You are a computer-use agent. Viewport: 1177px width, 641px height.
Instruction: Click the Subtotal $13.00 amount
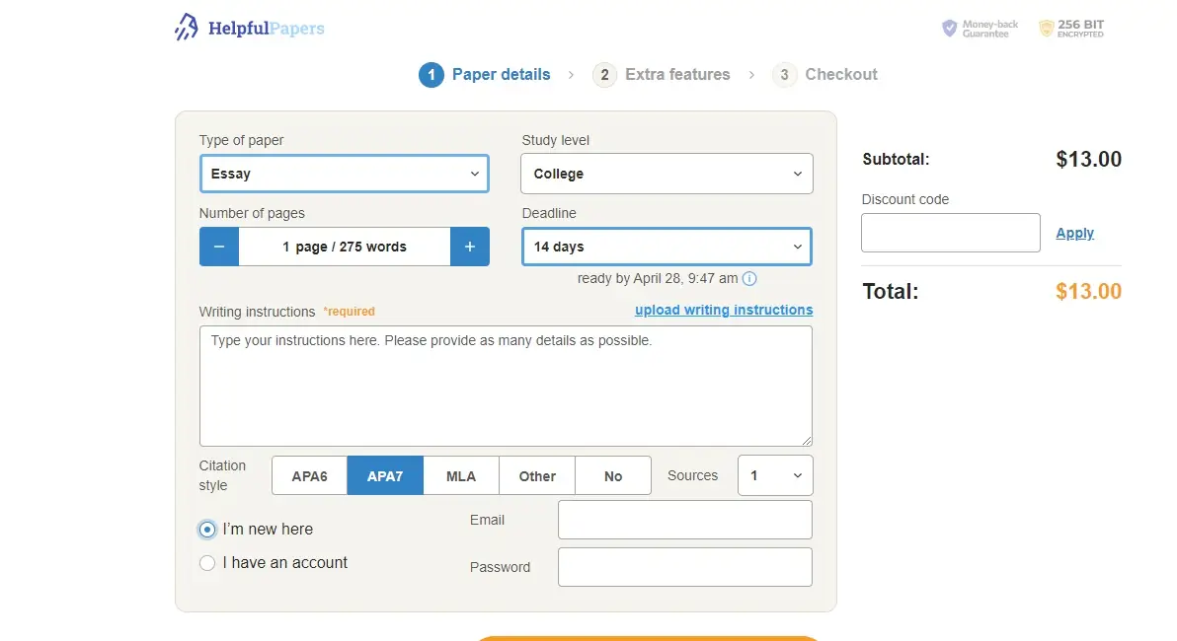(x=1088, y=159)
